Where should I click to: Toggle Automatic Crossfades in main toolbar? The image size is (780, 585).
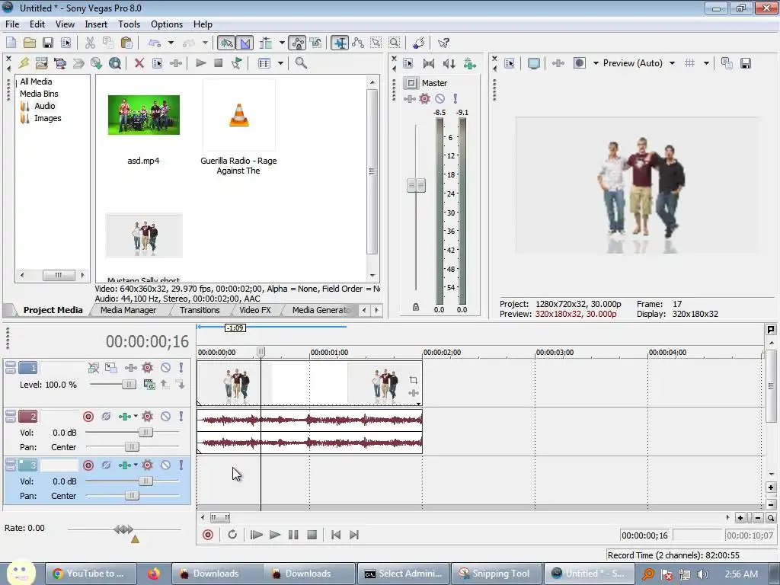point(245,43)
